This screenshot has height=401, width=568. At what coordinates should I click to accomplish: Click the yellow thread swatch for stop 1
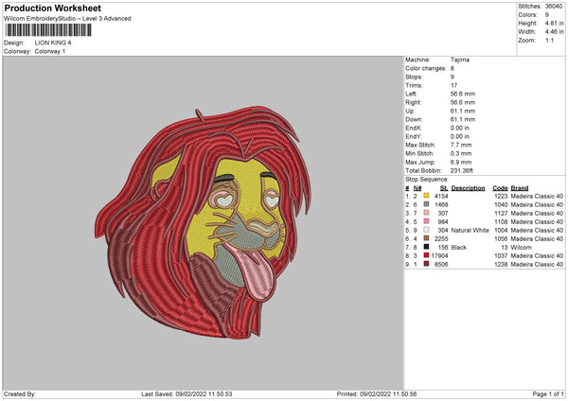(x=426, y=196)
